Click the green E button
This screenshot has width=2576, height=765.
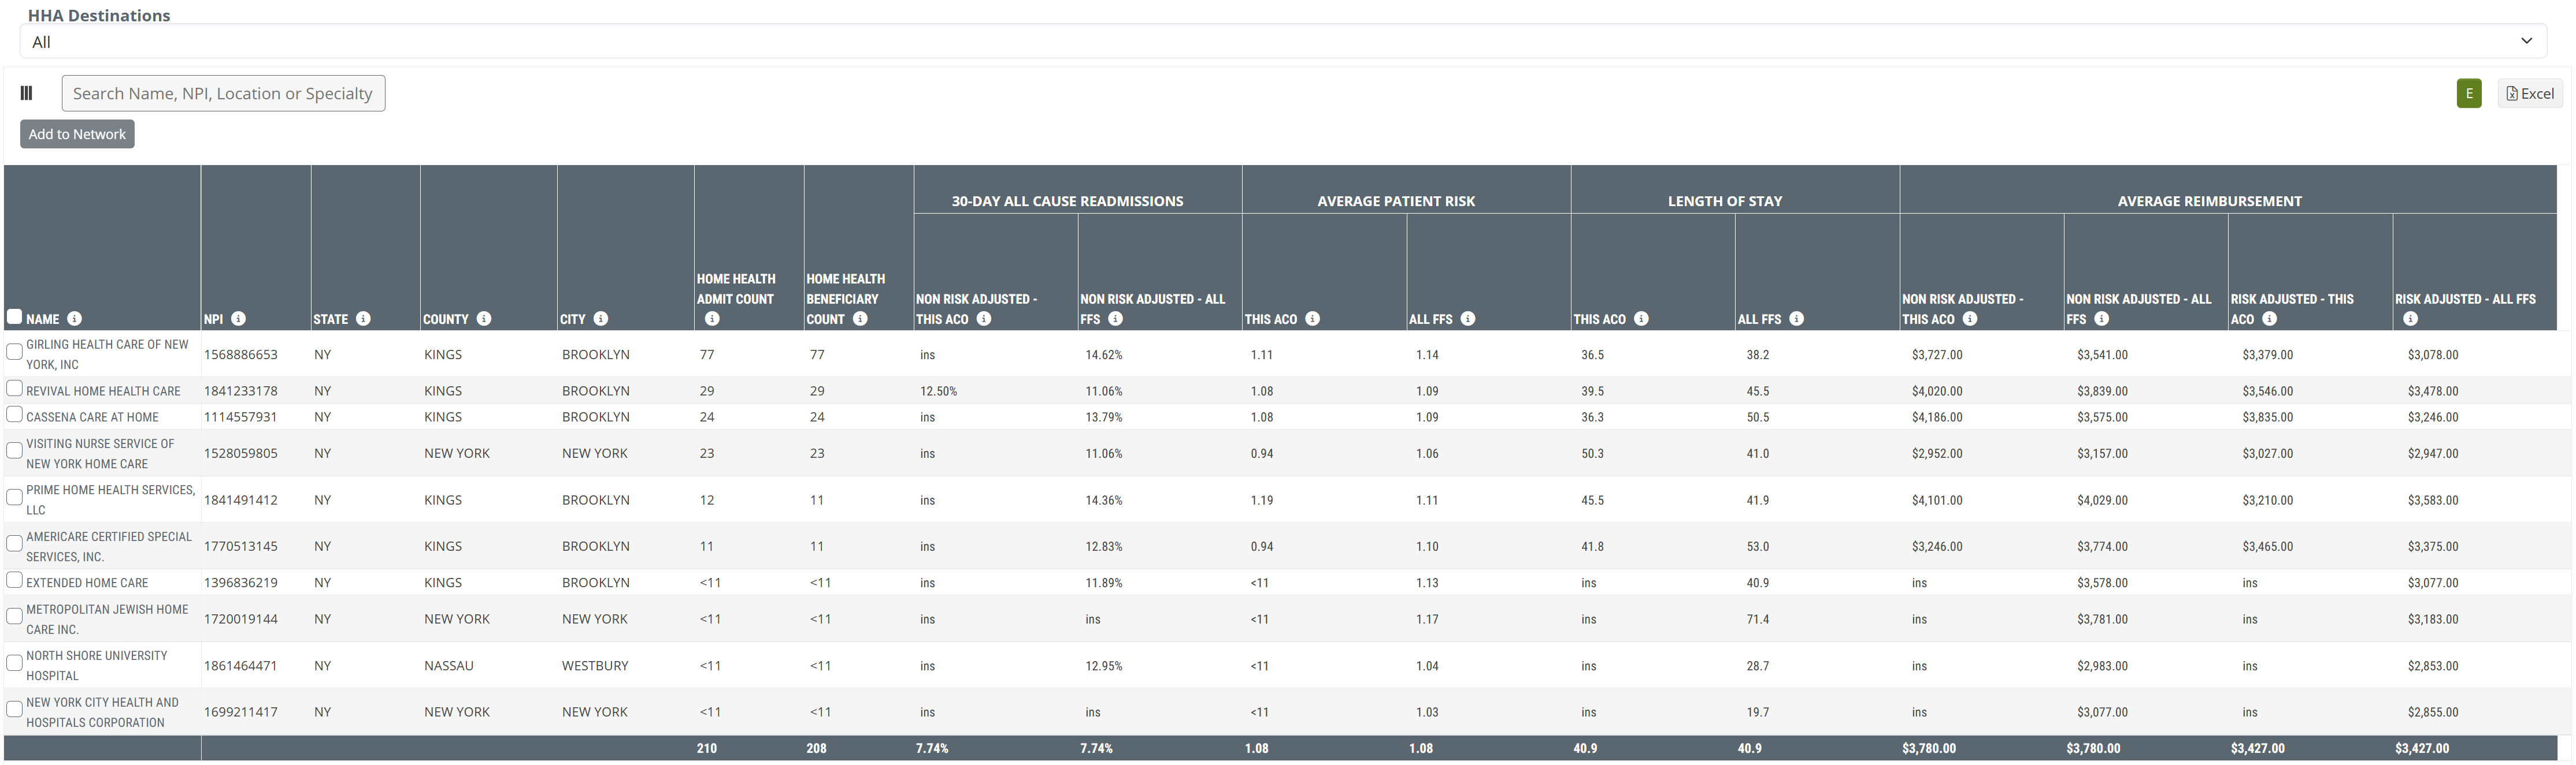click(2469, 93)
